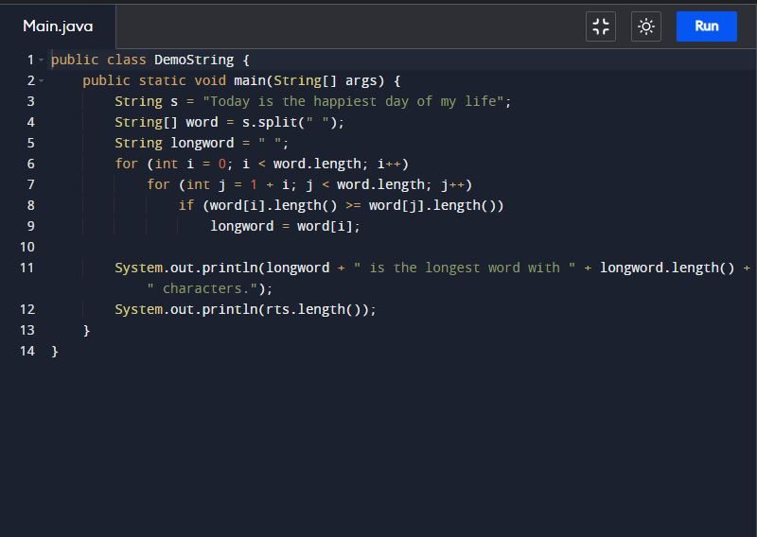
Task: Click line number 9 in the gutter
Action: point(31,226)
